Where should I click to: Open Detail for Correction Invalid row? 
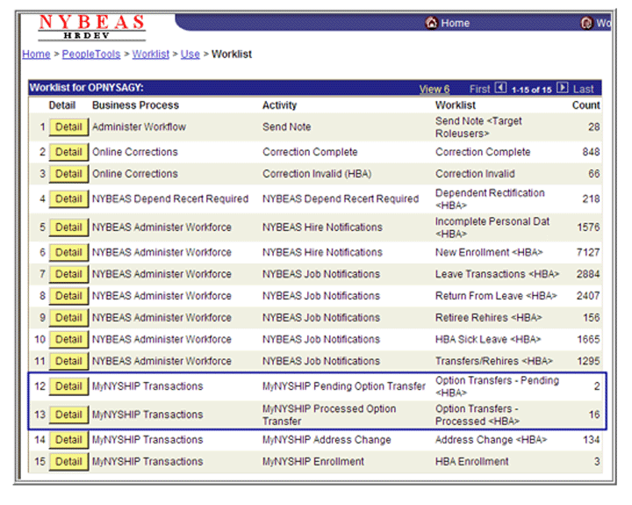(68, 174)
